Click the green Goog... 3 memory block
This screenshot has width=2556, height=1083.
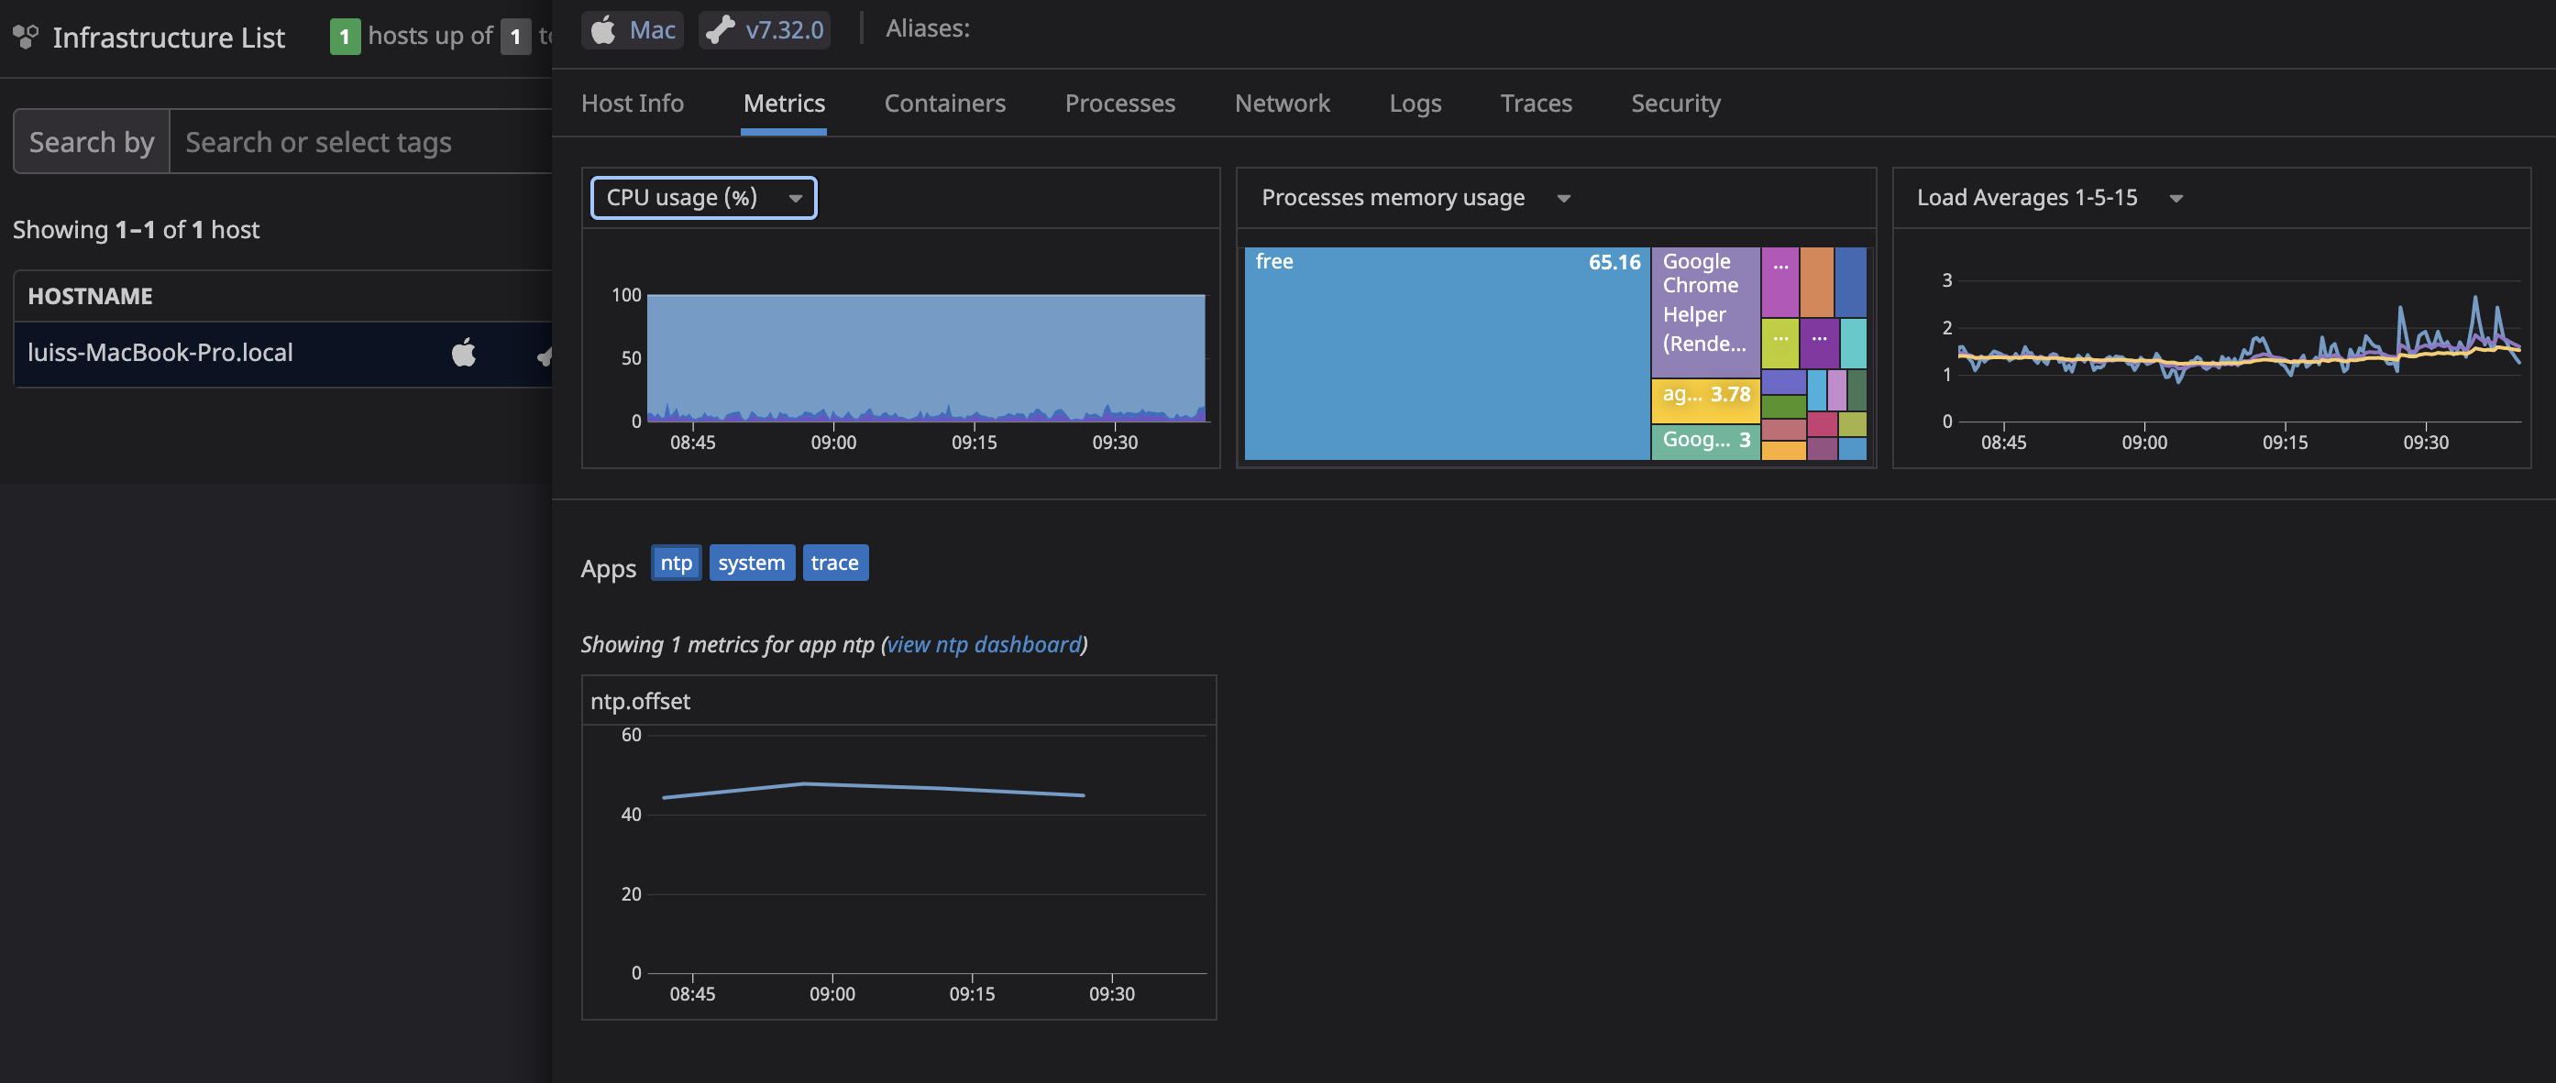tap(1704, 442)
